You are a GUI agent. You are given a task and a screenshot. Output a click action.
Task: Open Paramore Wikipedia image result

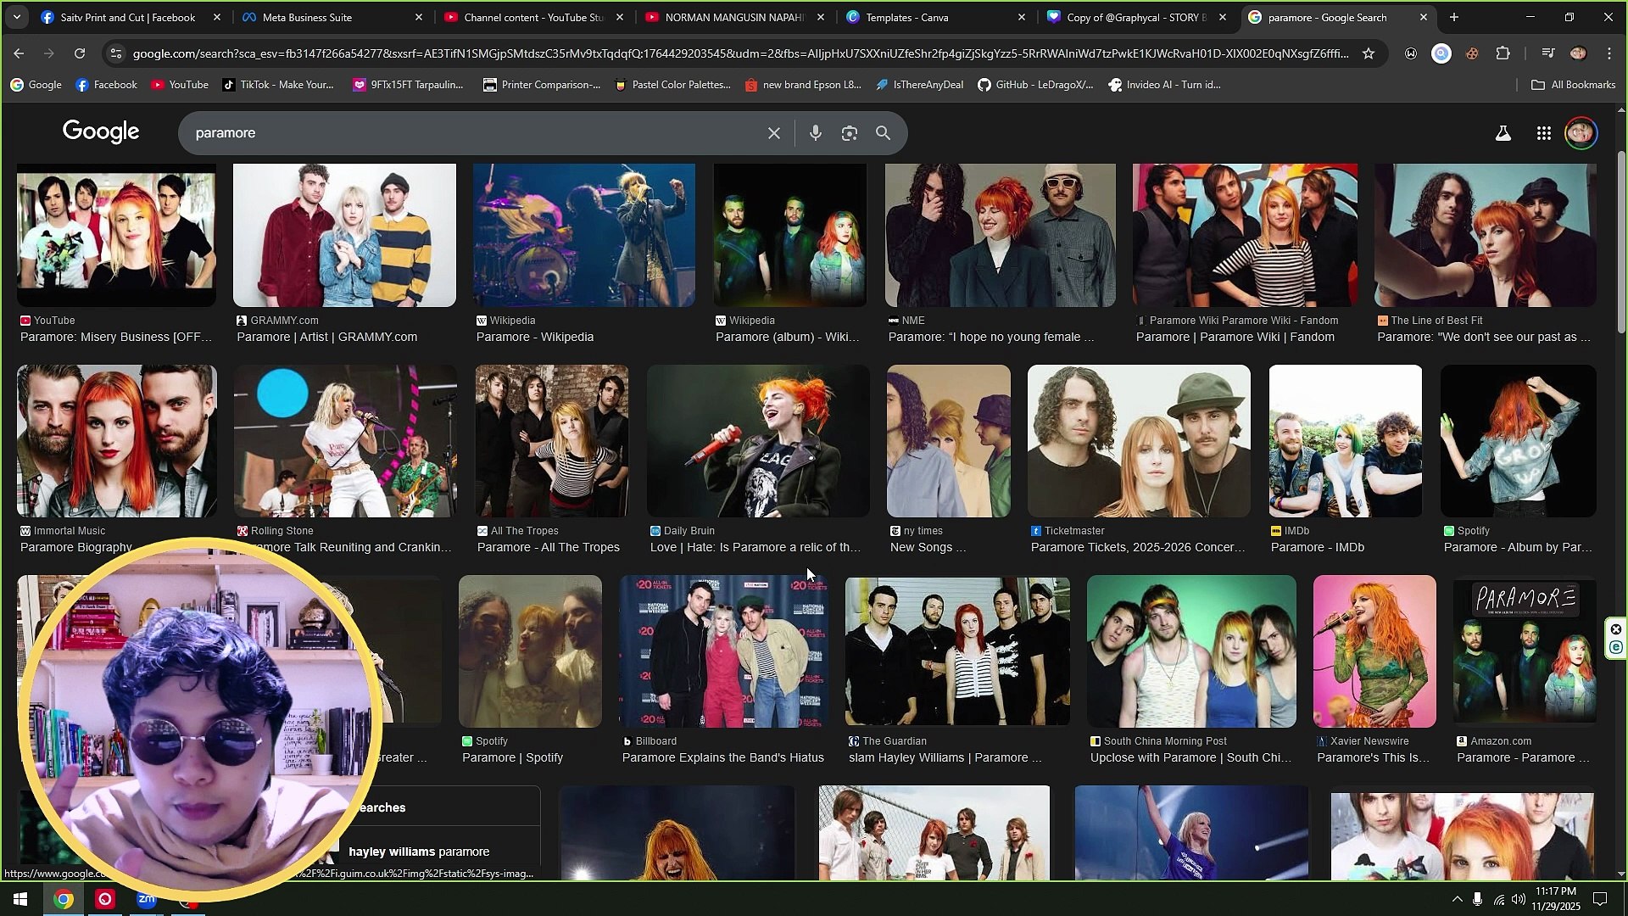tap(583, 236)
